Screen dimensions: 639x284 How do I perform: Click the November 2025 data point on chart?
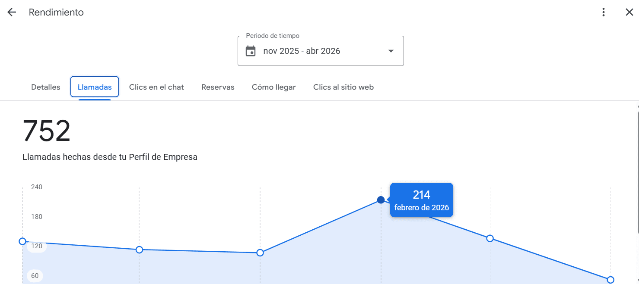tap(22, 241)
